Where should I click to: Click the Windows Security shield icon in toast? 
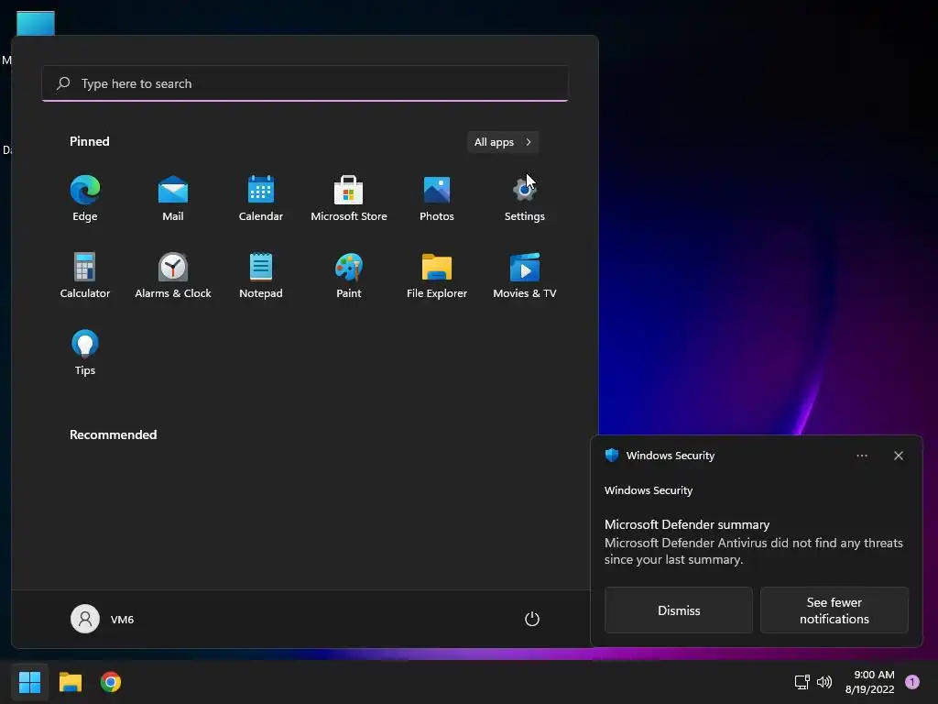pos(611,455)
